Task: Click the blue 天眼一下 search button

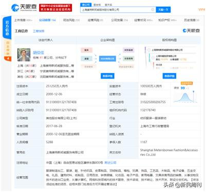Action: pos(163,10)
